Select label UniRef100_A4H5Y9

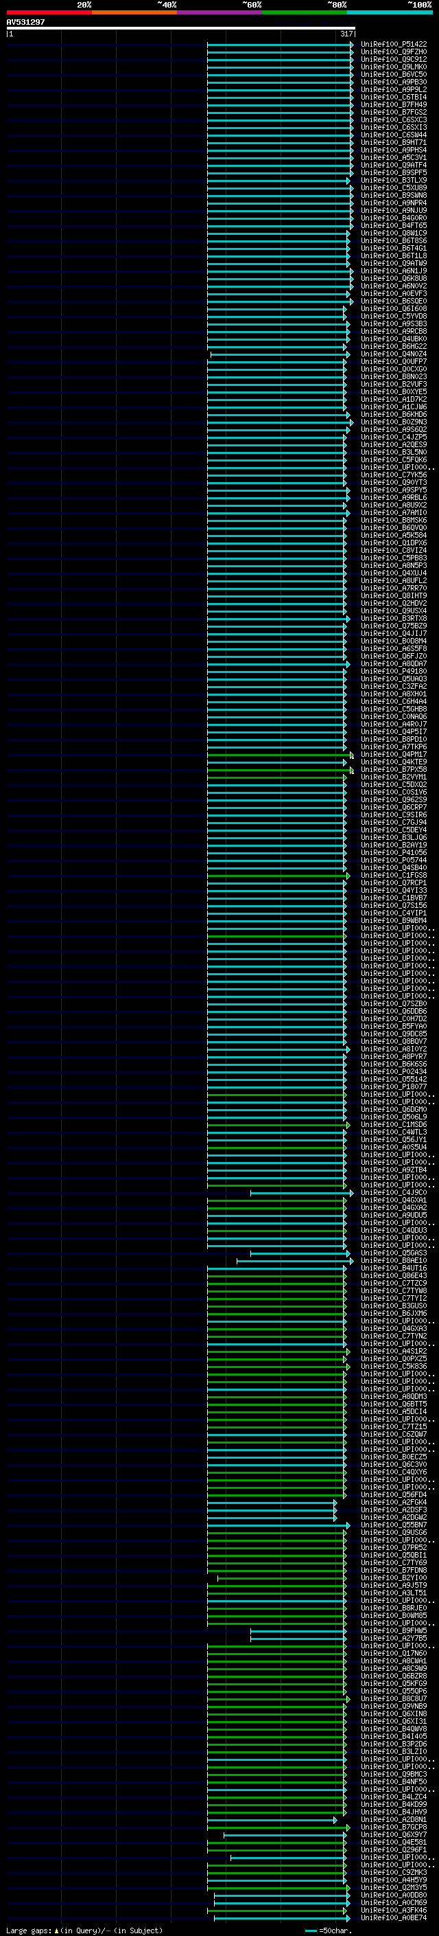(x=394, y=1880)
